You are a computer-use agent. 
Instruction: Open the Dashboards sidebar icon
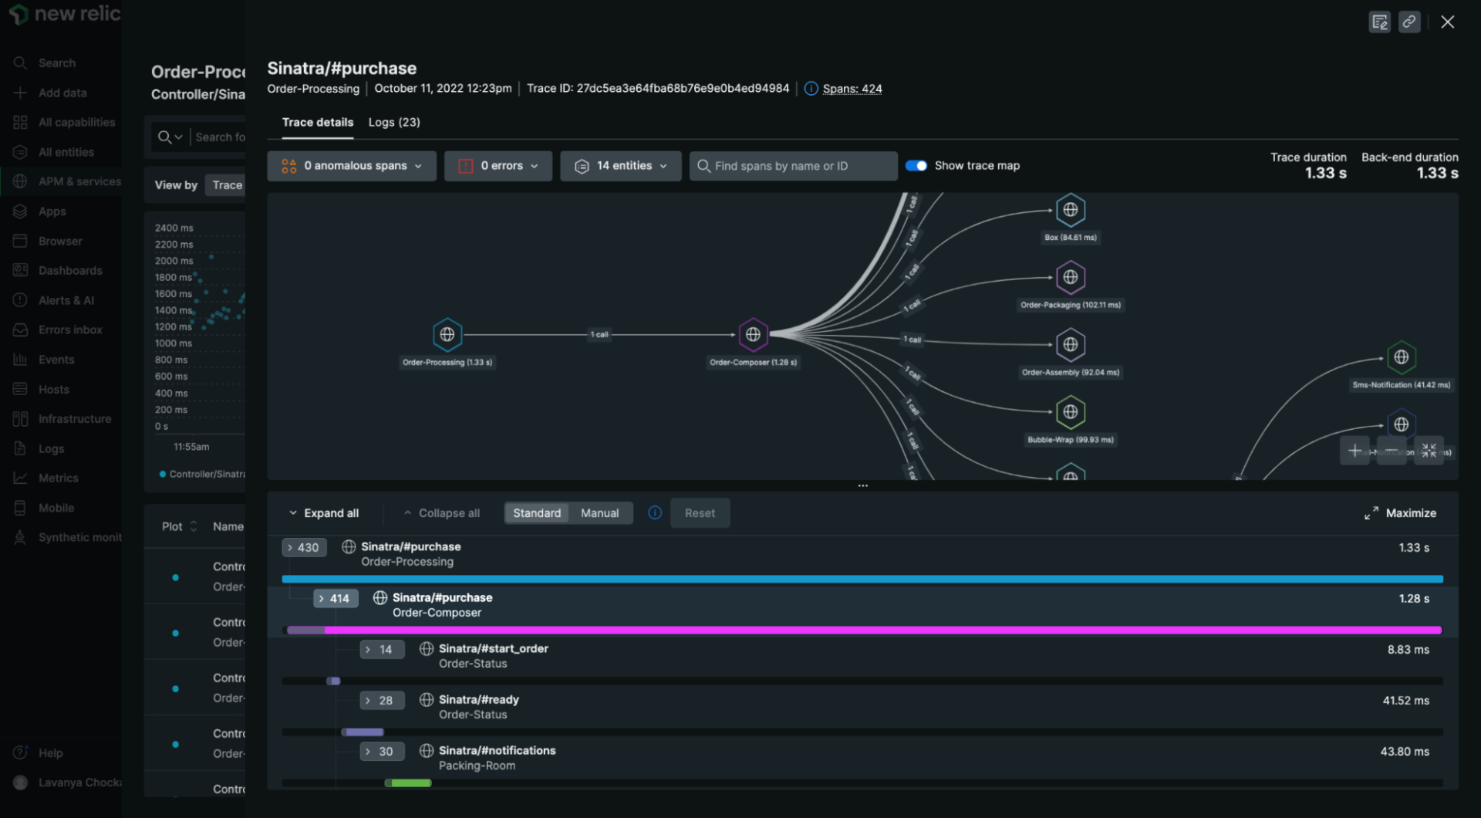click(20, 270)
